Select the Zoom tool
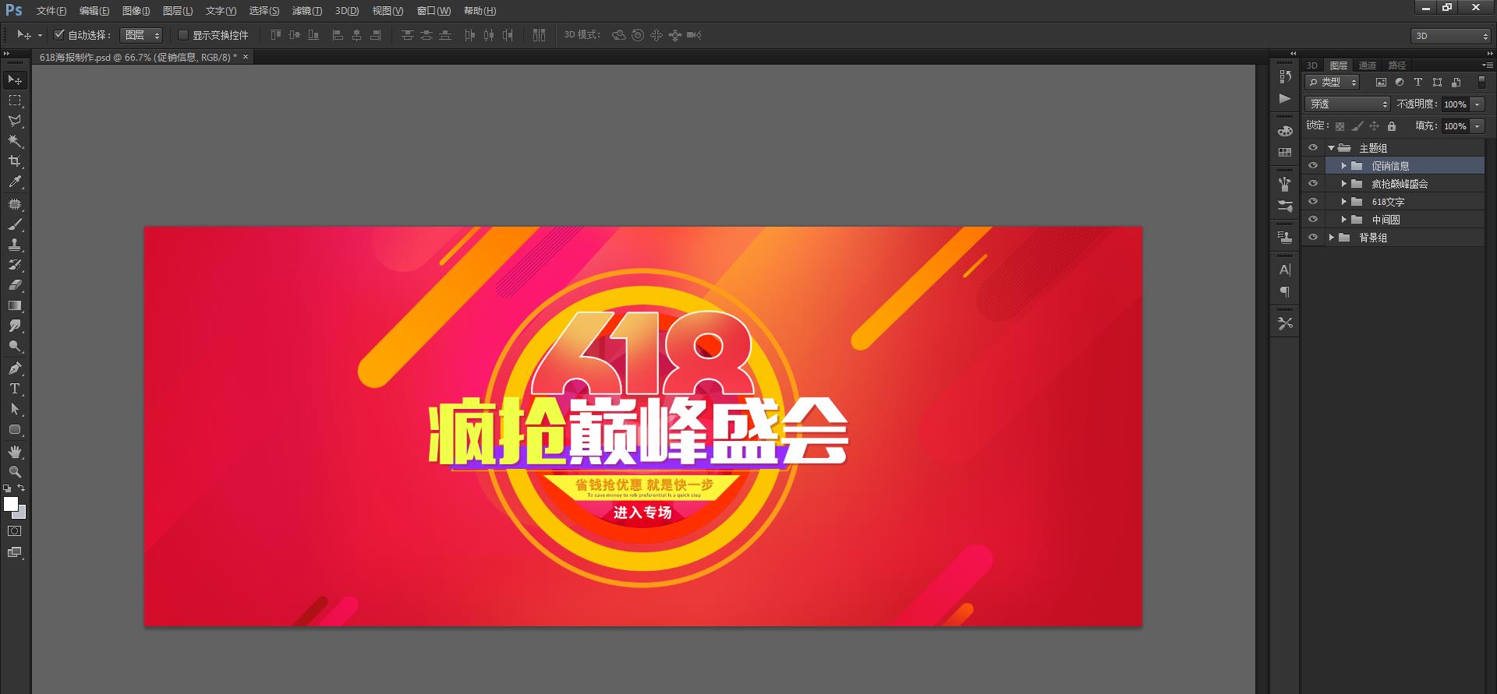This screenshot has height=694, width=1497. point(15,472)
